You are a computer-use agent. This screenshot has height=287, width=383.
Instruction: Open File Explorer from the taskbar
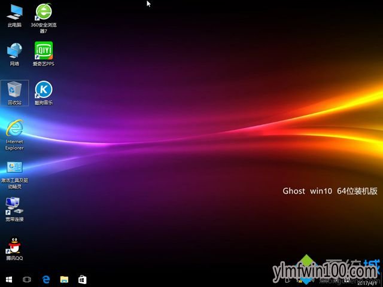(x=64, y=279)
